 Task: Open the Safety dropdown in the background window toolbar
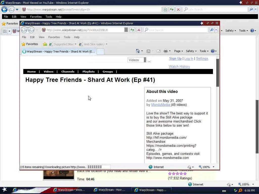click(x=231, y=31)
